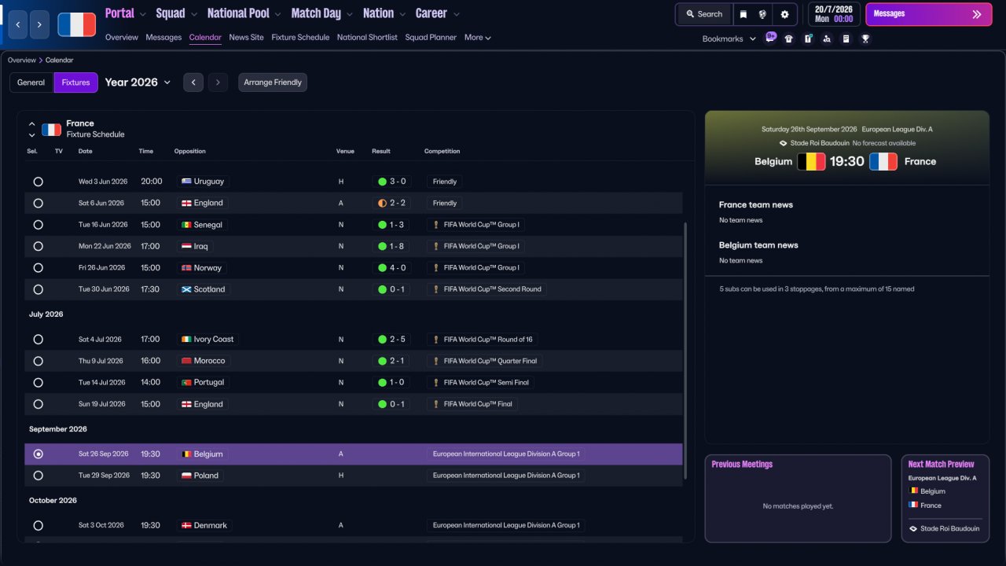The image size is (1006, 566).
Task: Open the Portal dropdown menu
Action: pos(126,13)
